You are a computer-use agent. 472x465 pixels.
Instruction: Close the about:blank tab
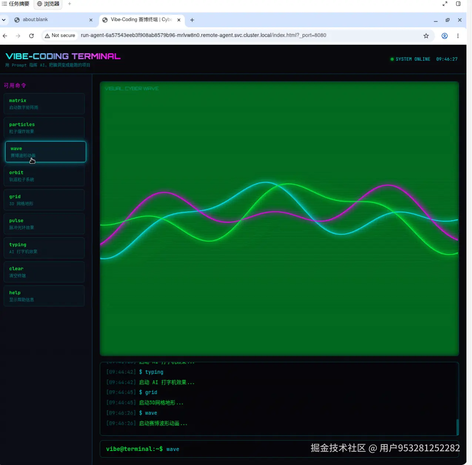click(91, 20)
